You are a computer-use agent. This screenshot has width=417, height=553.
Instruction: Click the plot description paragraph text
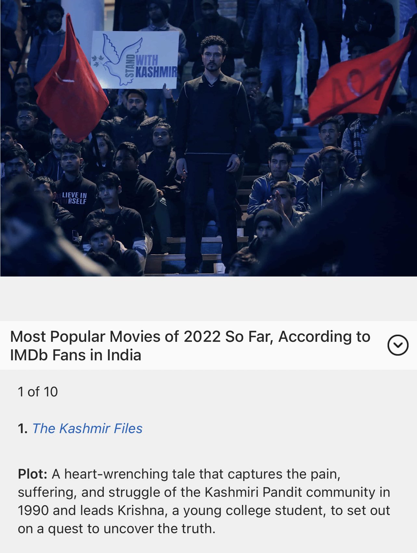coord(204,501)
